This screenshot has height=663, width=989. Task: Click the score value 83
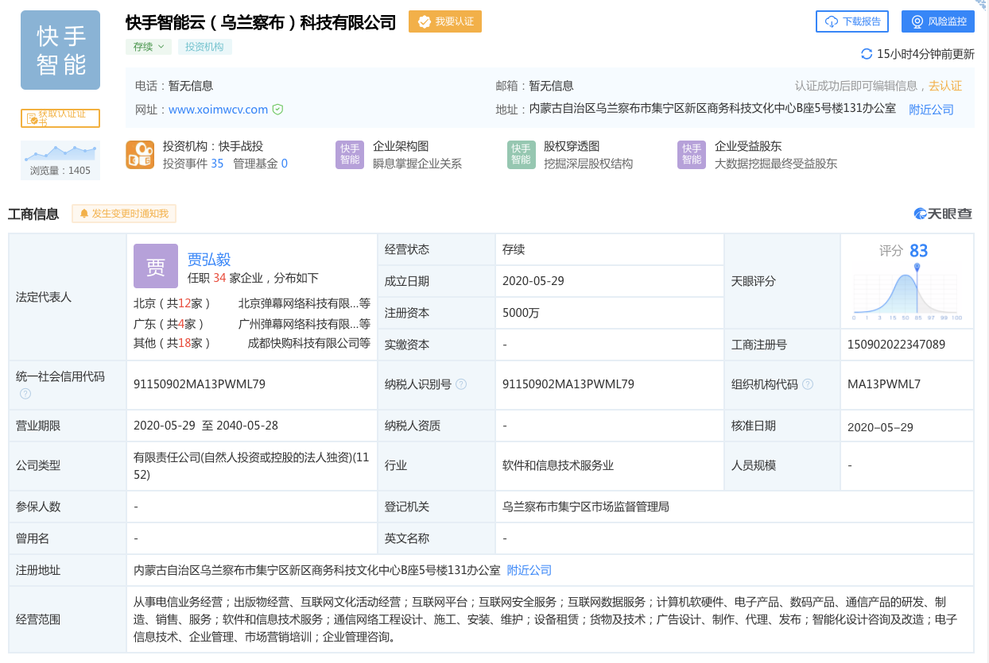click(919, 251)
